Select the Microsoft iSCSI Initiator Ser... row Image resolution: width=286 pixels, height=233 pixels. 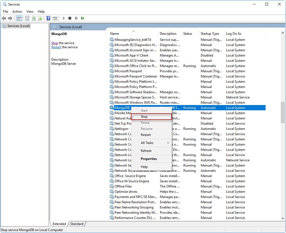click(x=187, y=60)
